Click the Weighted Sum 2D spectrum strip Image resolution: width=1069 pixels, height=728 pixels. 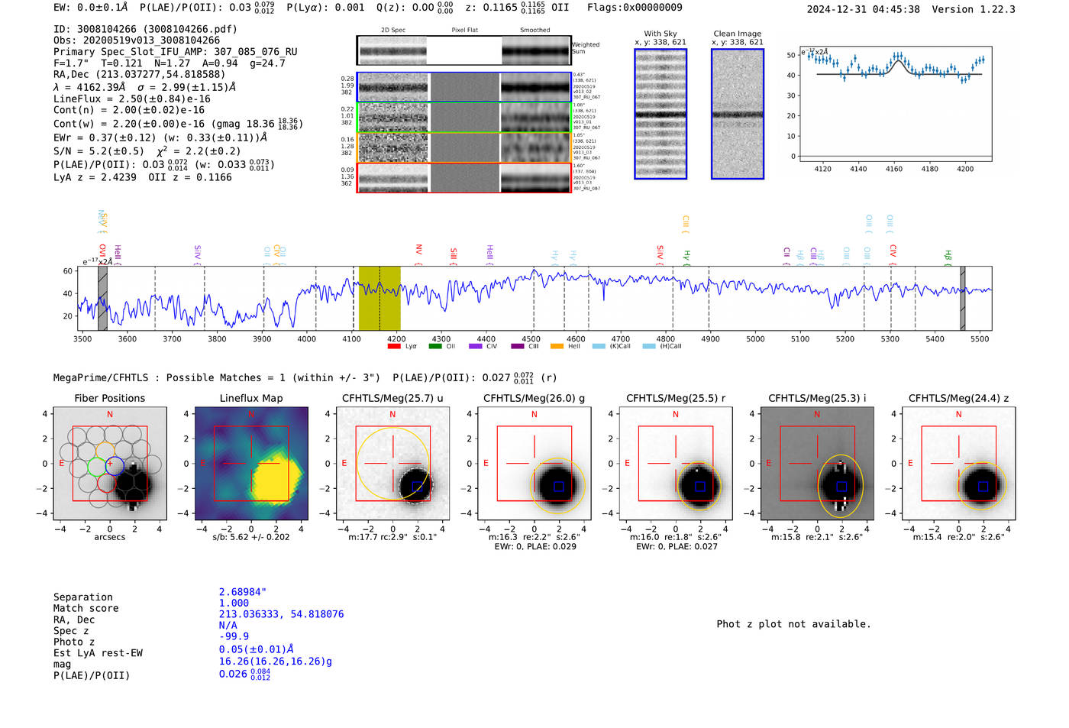click(x=463, y=51)
